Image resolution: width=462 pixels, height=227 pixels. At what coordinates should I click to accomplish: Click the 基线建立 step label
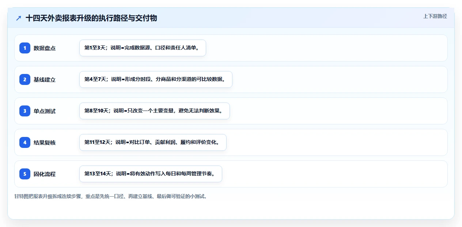[x=45, y=79]
